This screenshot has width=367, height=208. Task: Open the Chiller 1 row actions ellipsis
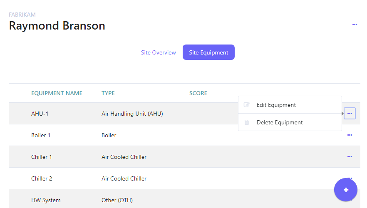(350, 157)
